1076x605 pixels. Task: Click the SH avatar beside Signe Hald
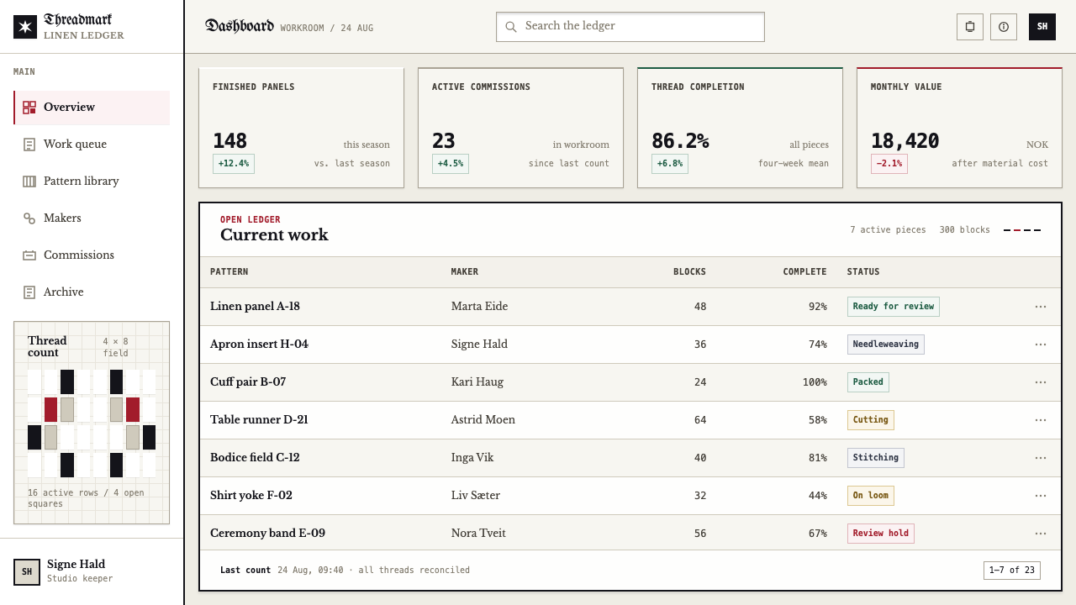27,571
